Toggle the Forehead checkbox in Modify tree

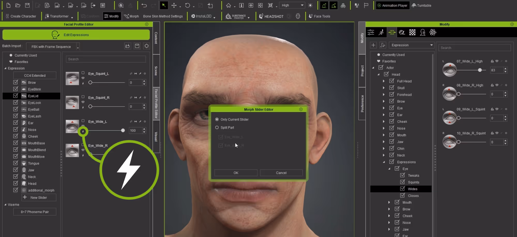(392, 94)
